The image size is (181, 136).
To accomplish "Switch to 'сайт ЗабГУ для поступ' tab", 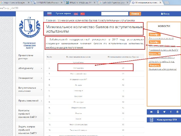I will (x=114, y=3).
